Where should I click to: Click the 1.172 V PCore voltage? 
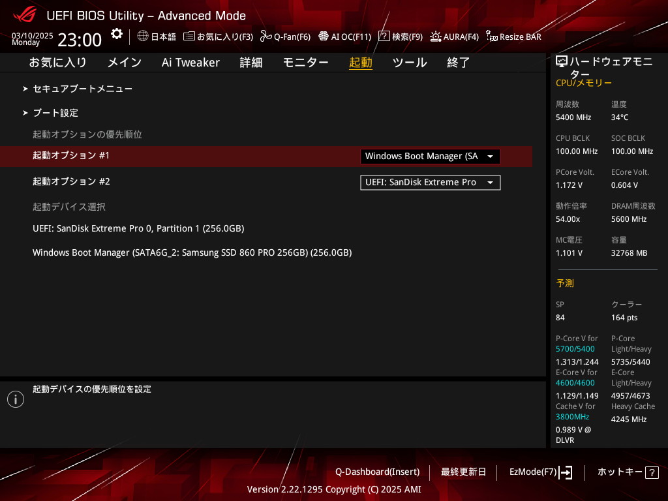[569, 185]
